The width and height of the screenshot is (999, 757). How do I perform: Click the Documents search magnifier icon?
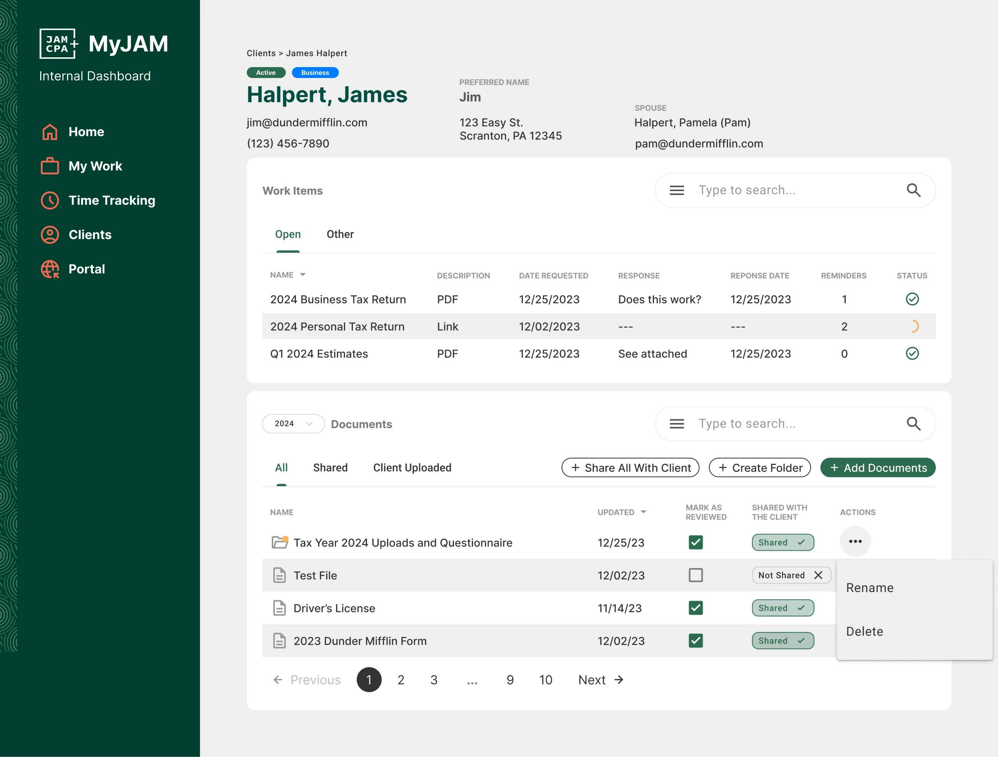click(x=914, y=423)
